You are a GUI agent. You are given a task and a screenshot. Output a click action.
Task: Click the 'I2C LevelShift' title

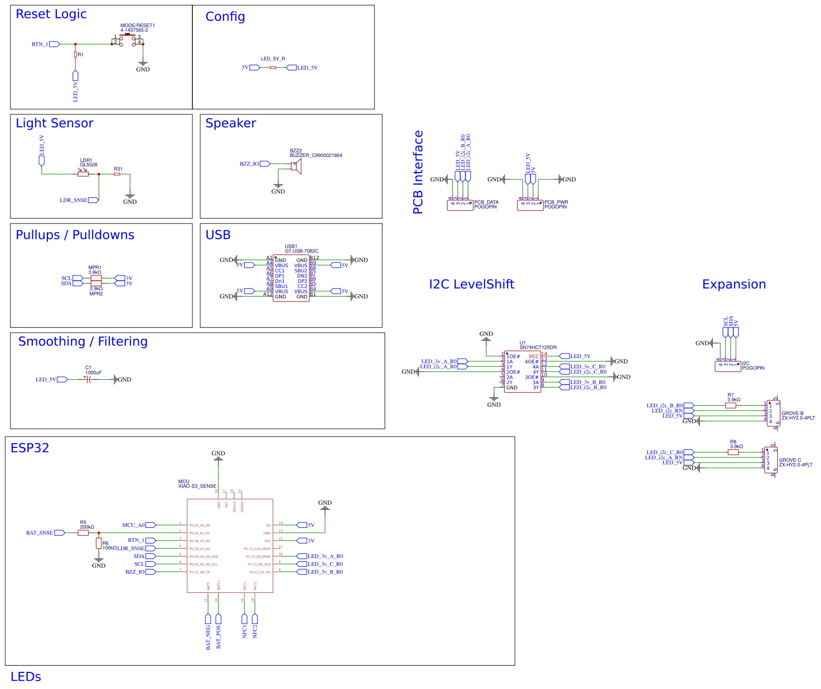[472, 284]
